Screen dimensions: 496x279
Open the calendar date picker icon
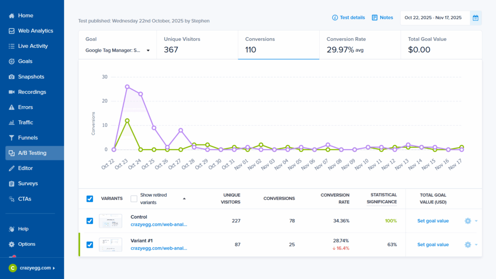pyautogui.click(x=476, y=18)
